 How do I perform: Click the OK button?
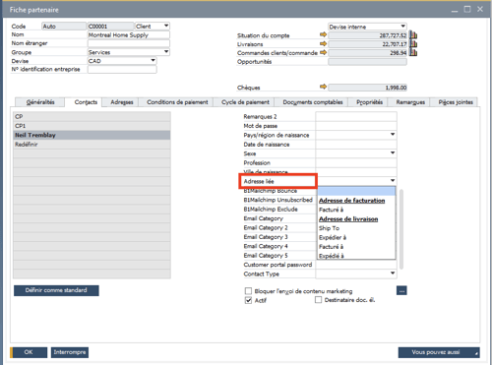(29, 352)
